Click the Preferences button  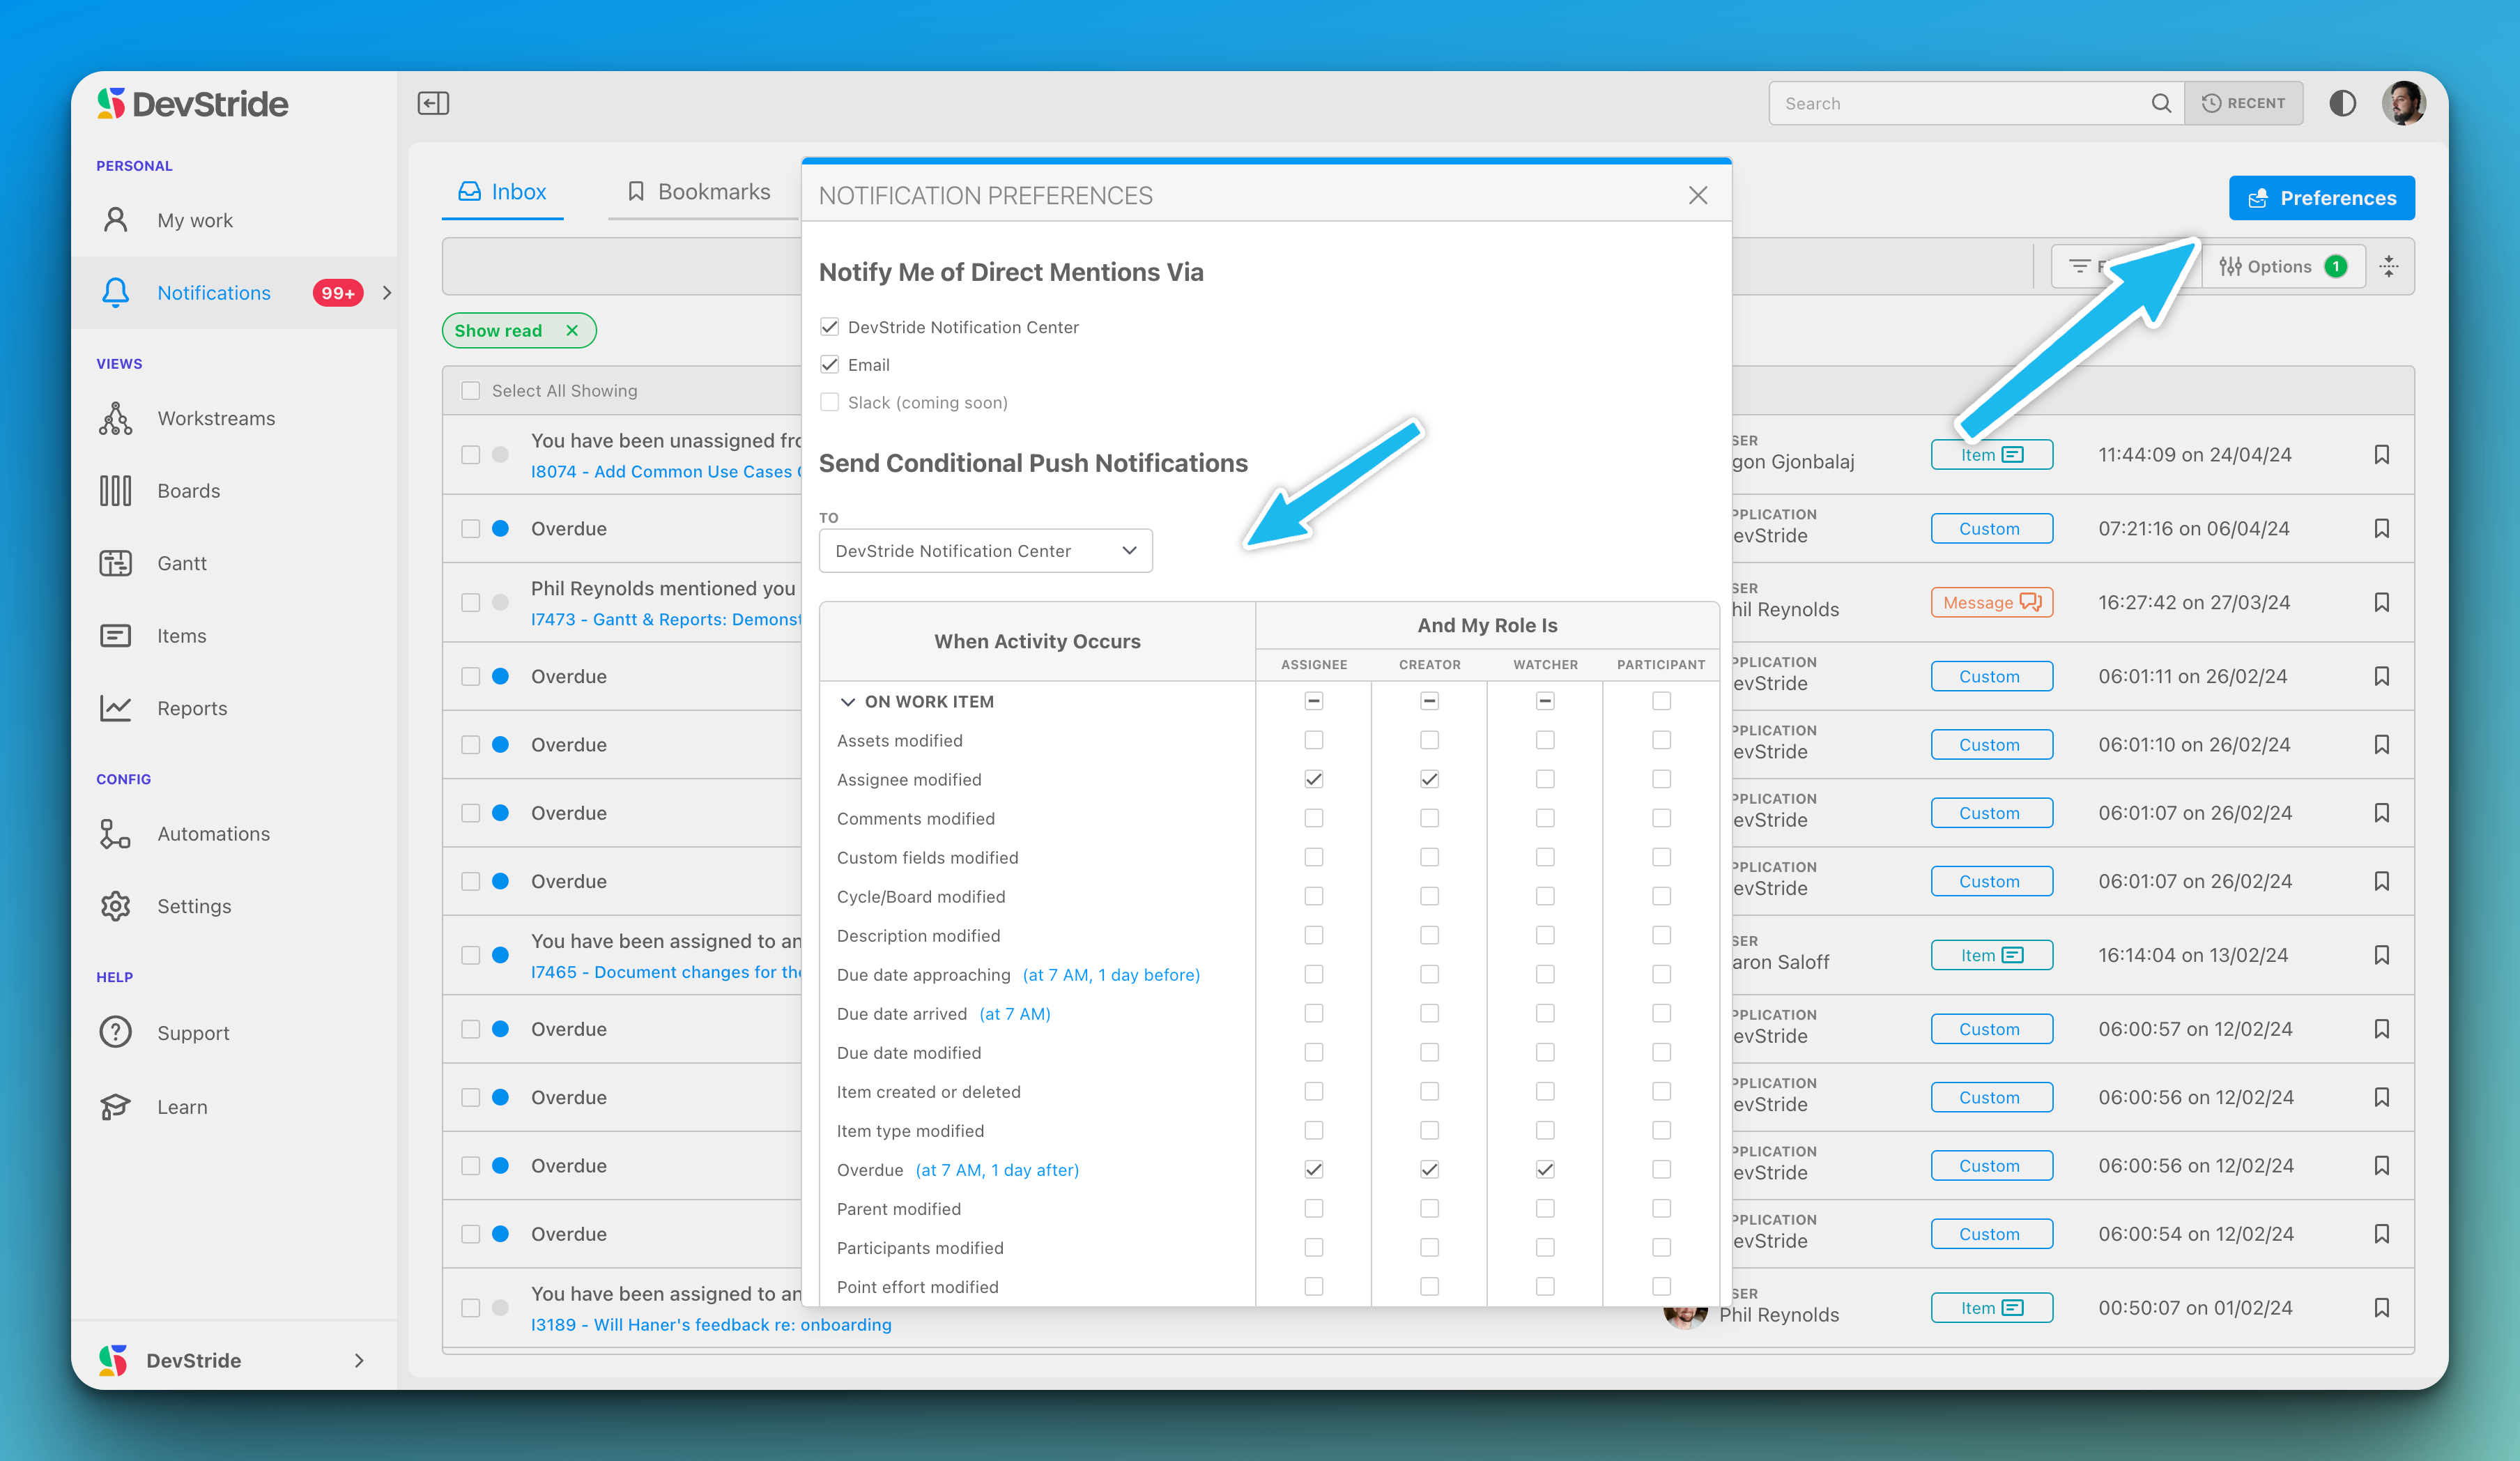pos(2321,198)
